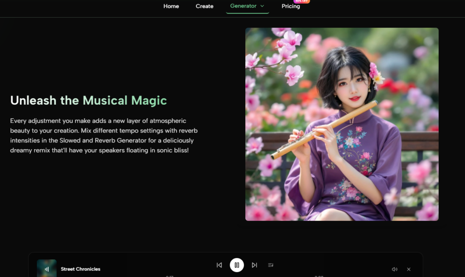Click the Unleash the Musical Magic heading
Image resolution: width=465 pixels, height=277 pixels.
pyautogui.click(x=89, y=100)
